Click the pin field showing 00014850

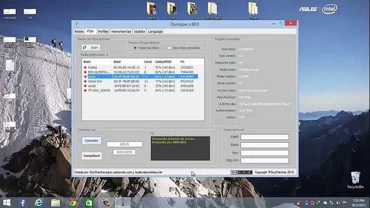click(x=124, y=152)
